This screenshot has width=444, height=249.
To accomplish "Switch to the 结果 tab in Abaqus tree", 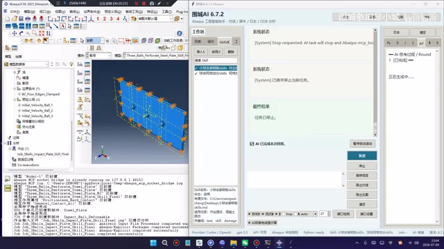I will tap(19, 57).
